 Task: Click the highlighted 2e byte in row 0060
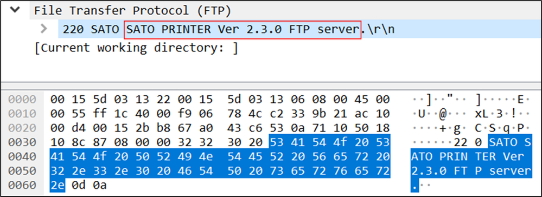click(56, 186)
